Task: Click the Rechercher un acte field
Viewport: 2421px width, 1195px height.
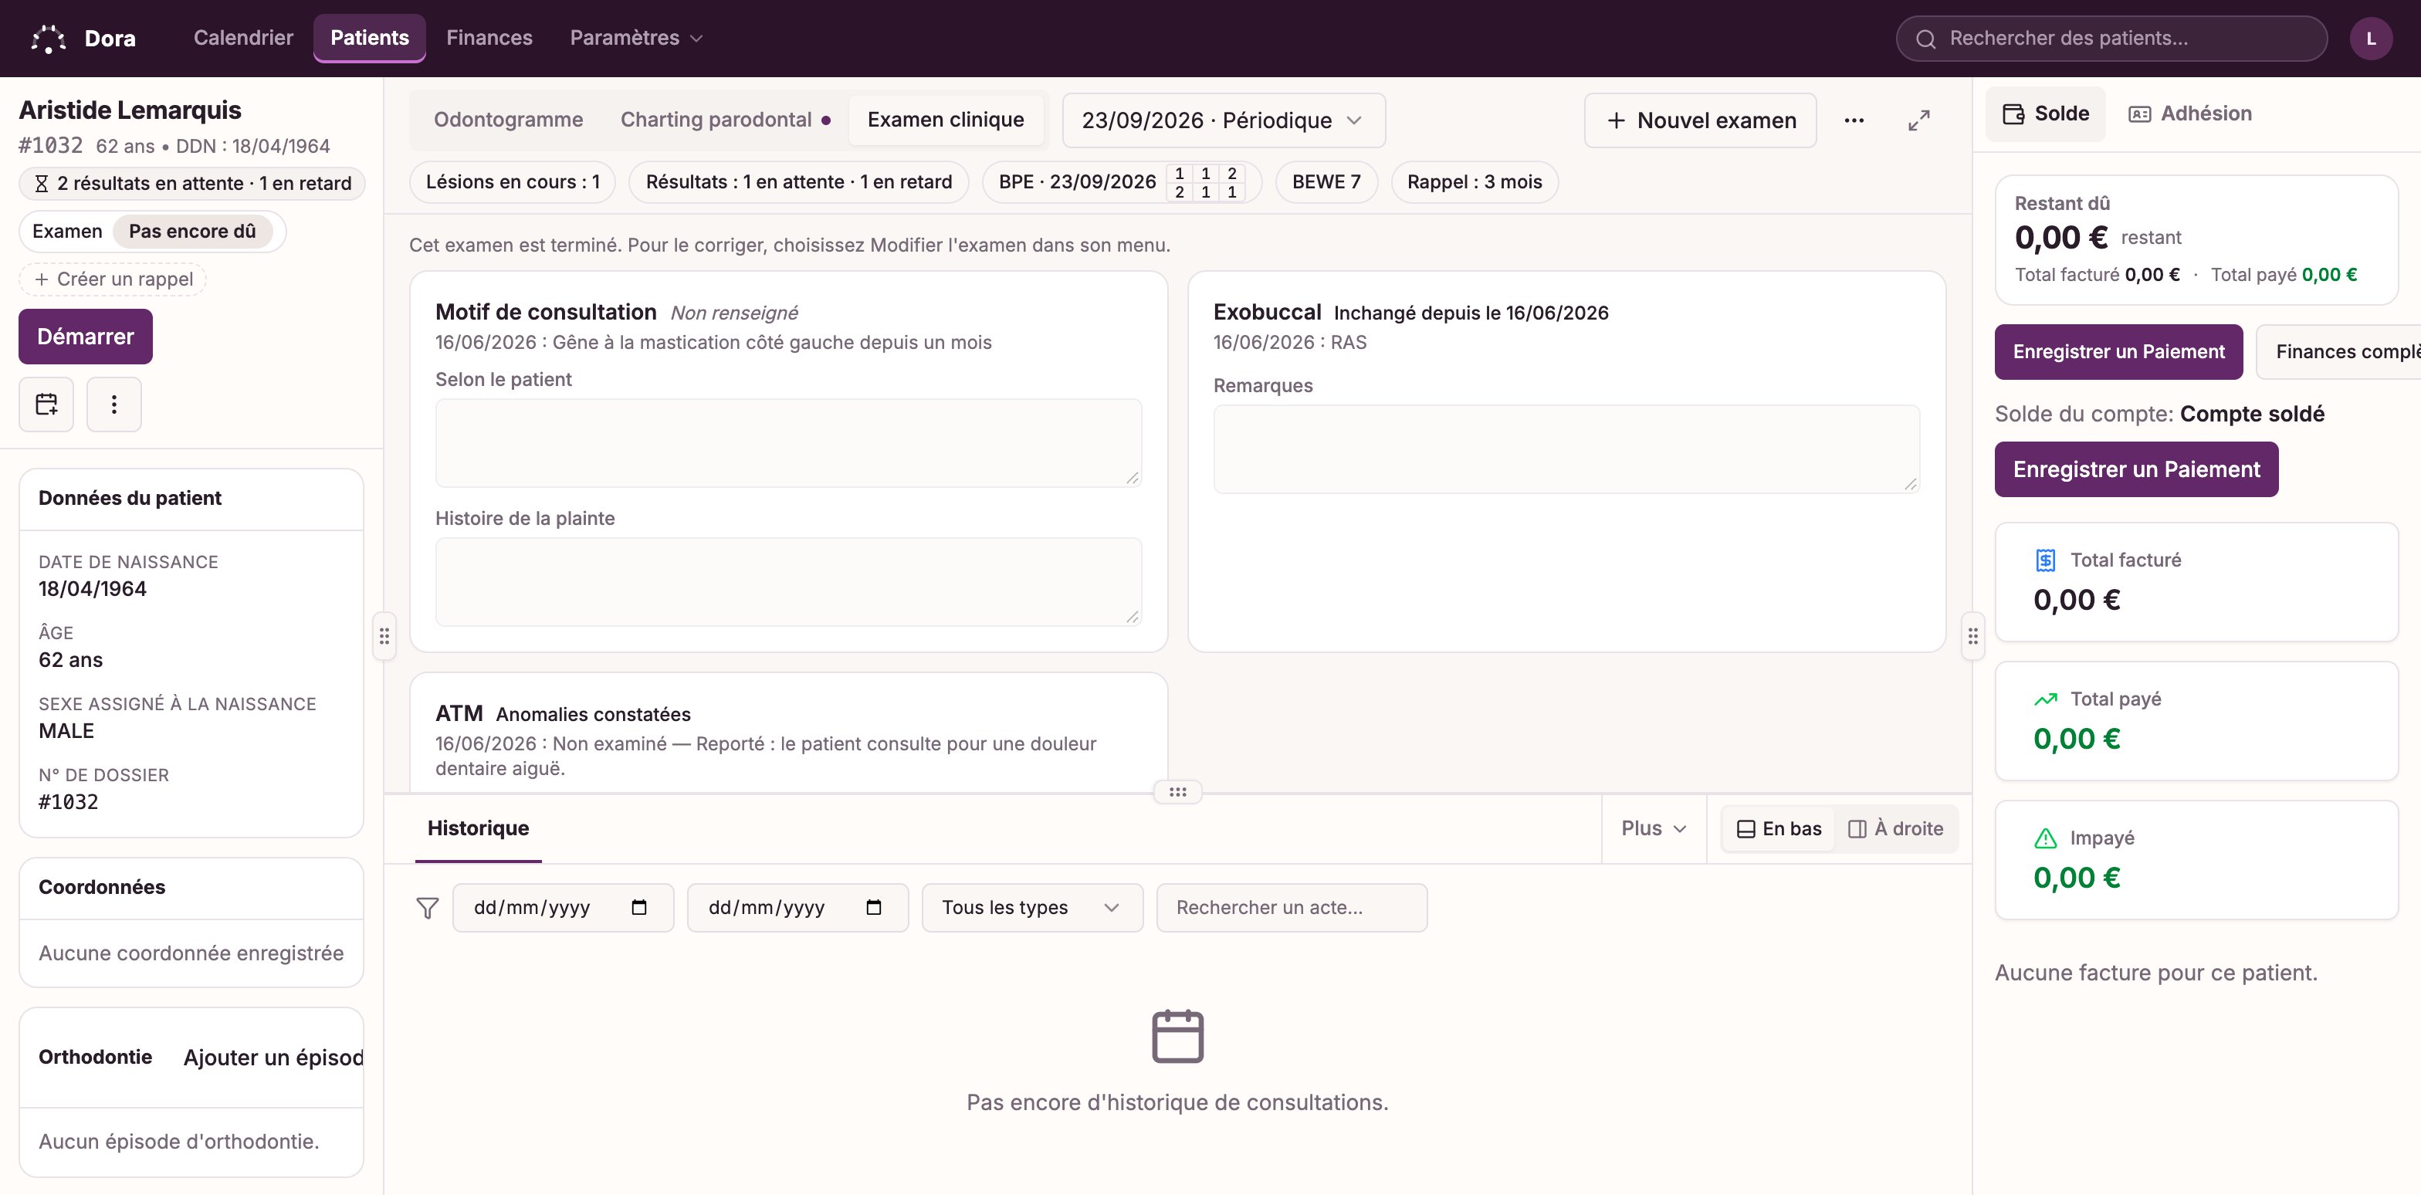Action: coord(1292,908)
